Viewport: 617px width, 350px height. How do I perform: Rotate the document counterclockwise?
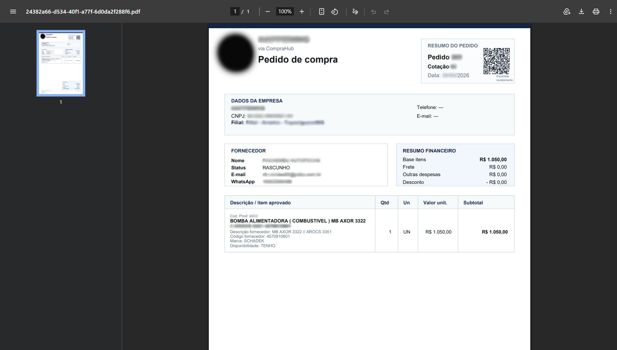point(334,12)
